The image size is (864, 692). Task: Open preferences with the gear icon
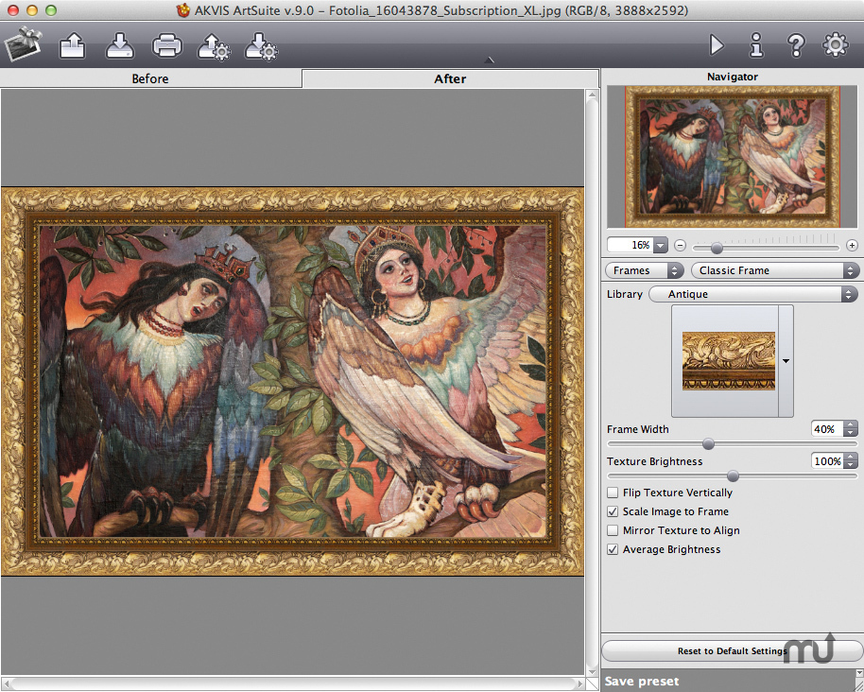836,44
